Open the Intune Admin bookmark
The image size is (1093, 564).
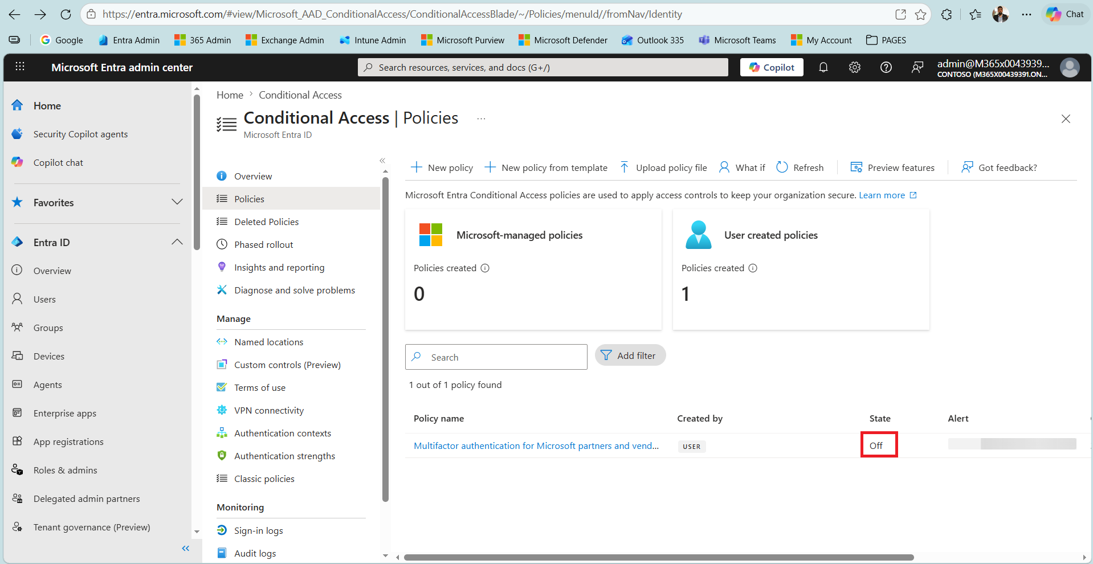[x=373, y=40]
